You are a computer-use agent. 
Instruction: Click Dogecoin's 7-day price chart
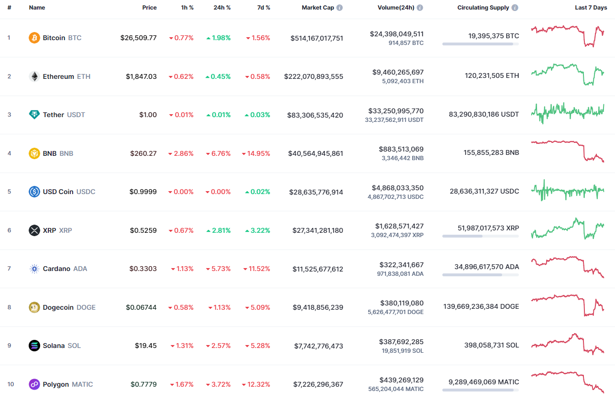[568, 307]
